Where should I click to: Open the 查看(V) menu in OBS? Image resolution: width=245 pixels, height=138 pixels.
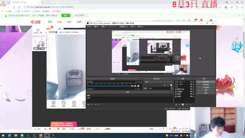104,27
